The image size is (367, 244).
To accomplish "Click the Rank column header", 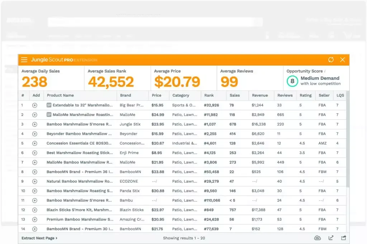I will (209, 96).
